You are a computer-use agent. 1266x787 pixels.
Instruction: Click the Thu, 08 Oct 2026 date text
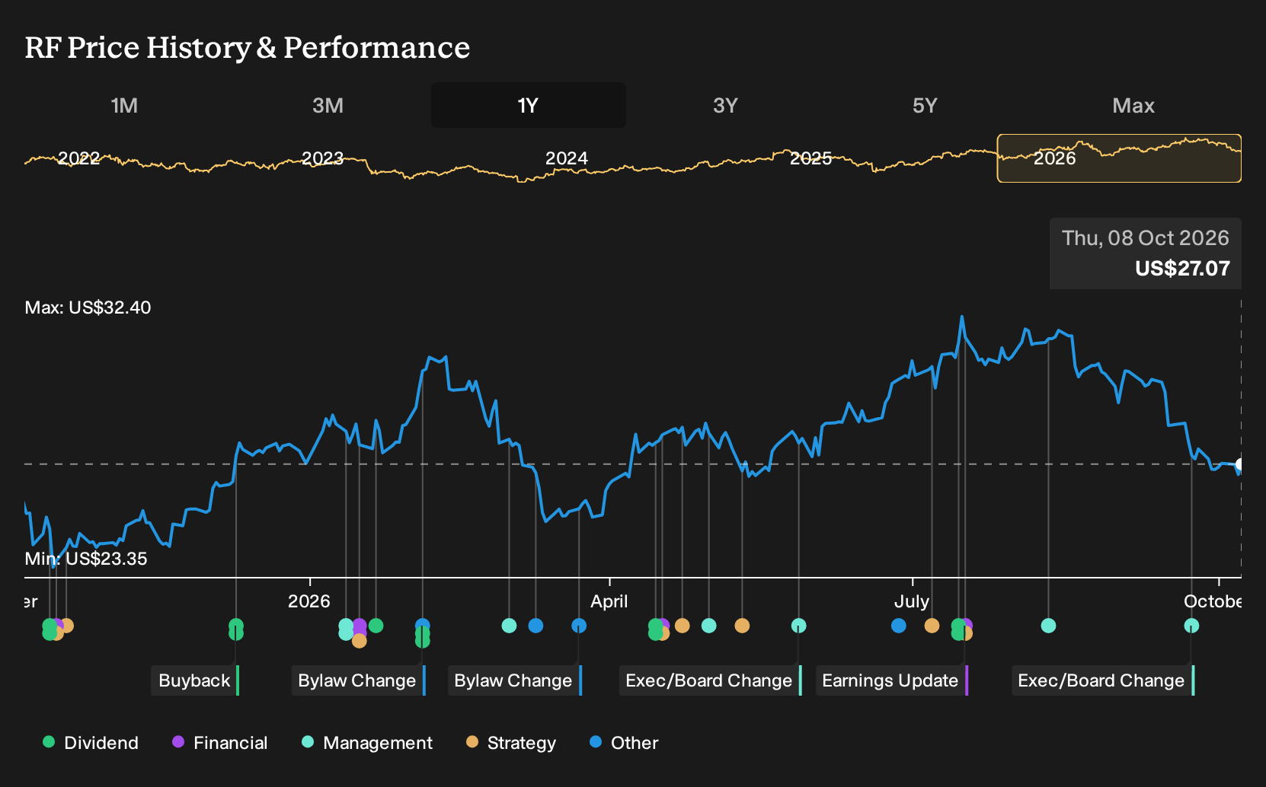[1146, 238]
